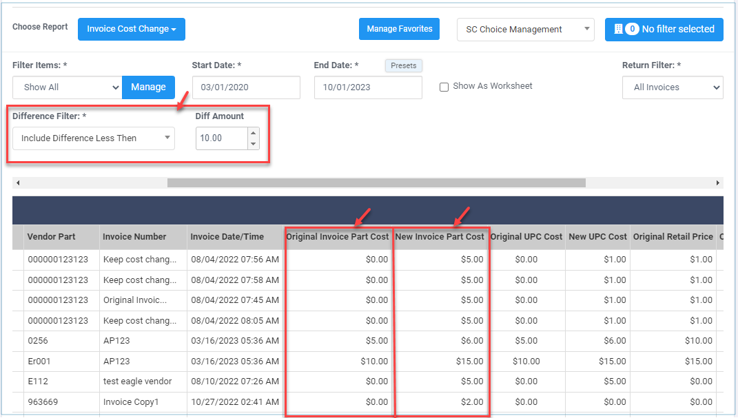
Task: Click the horizontal scrollbar thumb
Action: click(x=376, y=183)
